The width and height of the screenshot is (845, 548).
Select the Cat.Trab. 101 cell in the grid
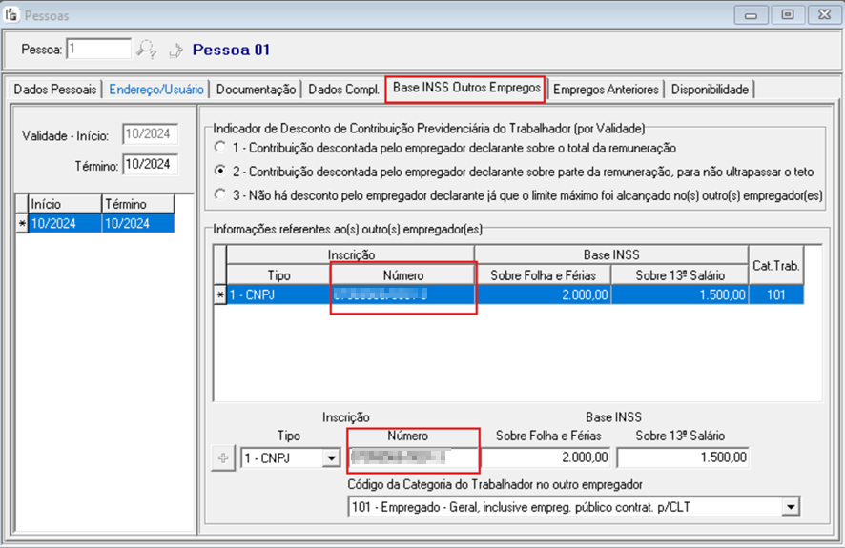pyautogui.click(x=775, y=295)
